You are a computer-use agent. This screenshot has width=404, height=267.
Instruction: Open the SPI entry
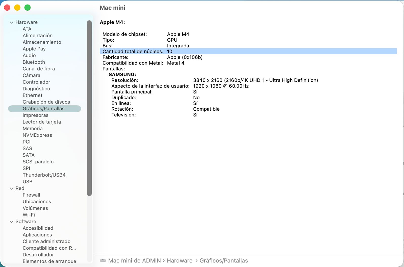tap(26, 168)
